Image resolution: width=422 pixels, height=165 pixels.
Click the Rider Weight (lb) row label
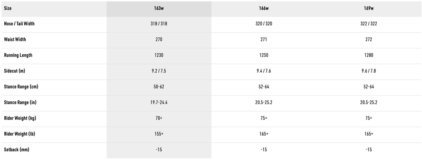19,134
